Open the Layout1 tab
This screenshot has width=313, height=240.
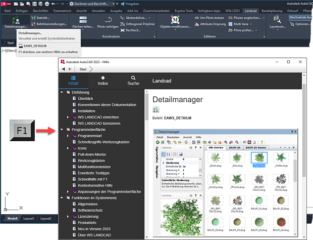(29, 218)
